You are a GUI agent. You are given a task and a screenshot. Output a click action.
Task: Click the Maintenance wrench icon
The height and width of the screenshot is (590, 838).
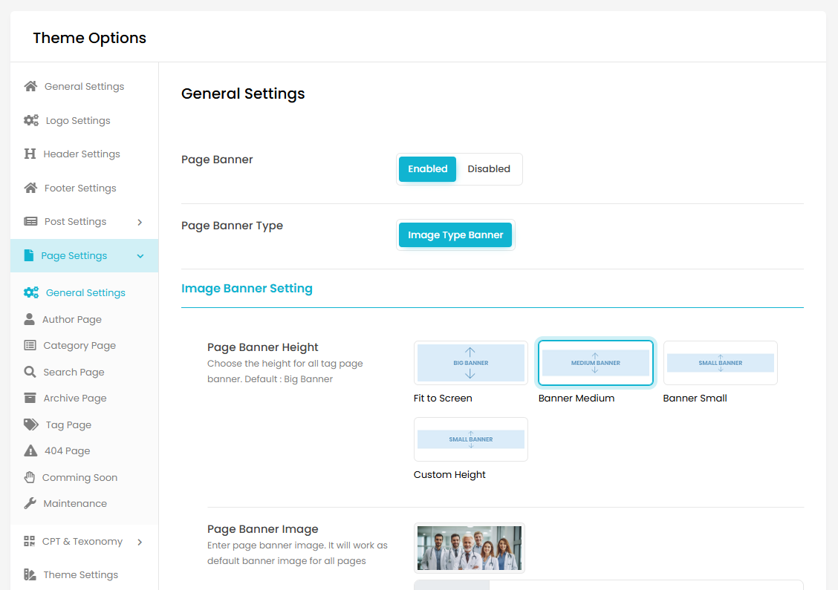(30, 503)
